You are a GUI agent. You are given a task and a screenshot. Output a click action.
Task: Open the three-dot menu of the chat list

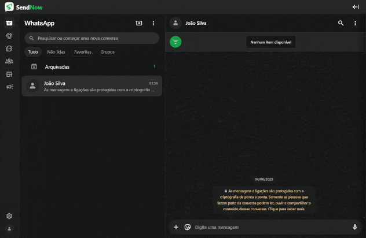[x=153, y=23]
